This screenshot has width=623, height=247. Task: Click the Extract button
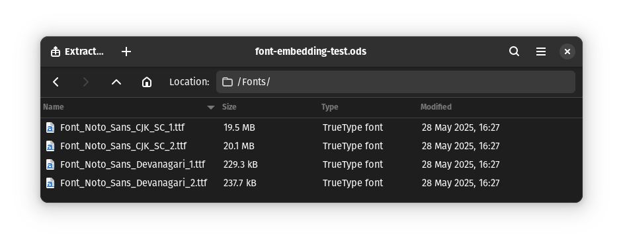click(77, 52)
